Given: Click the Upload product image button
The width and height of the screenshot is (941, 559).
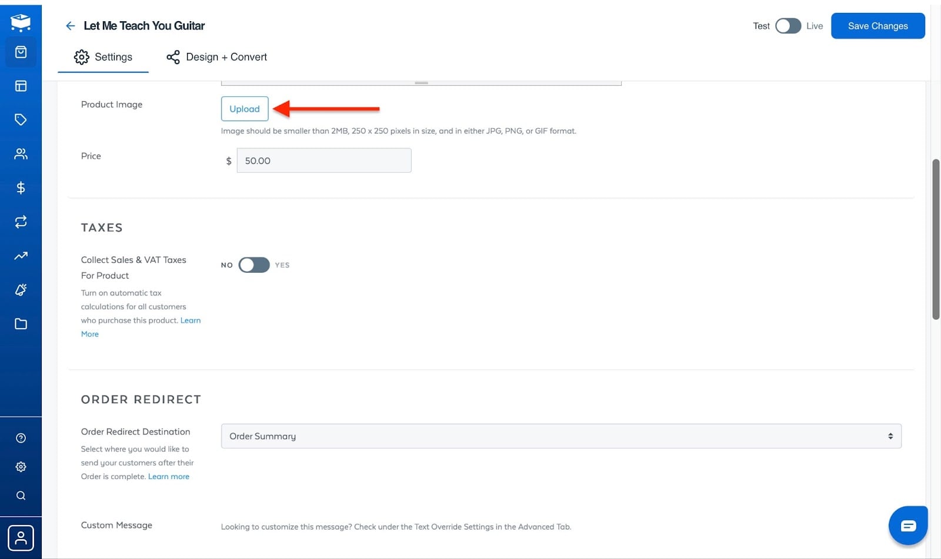Looking at the screenshot, I should click(245, 109).
